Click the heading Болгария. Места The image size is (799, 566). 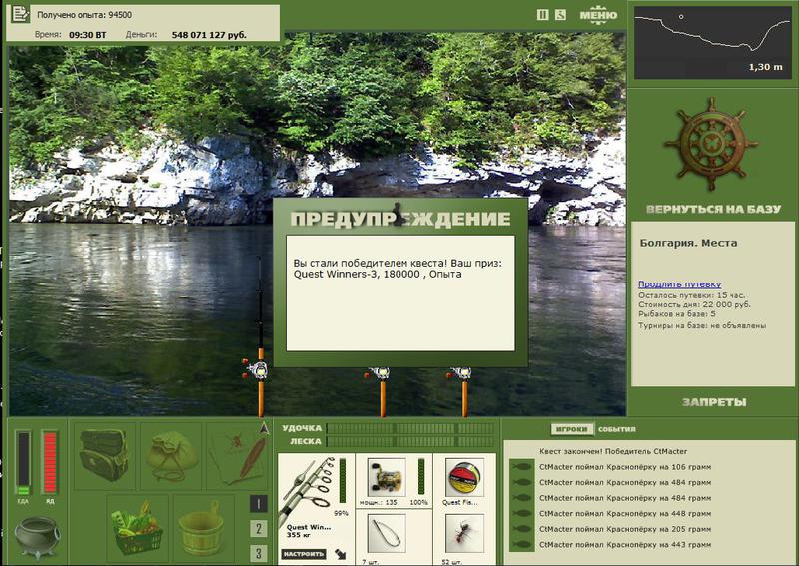point(688,243)
